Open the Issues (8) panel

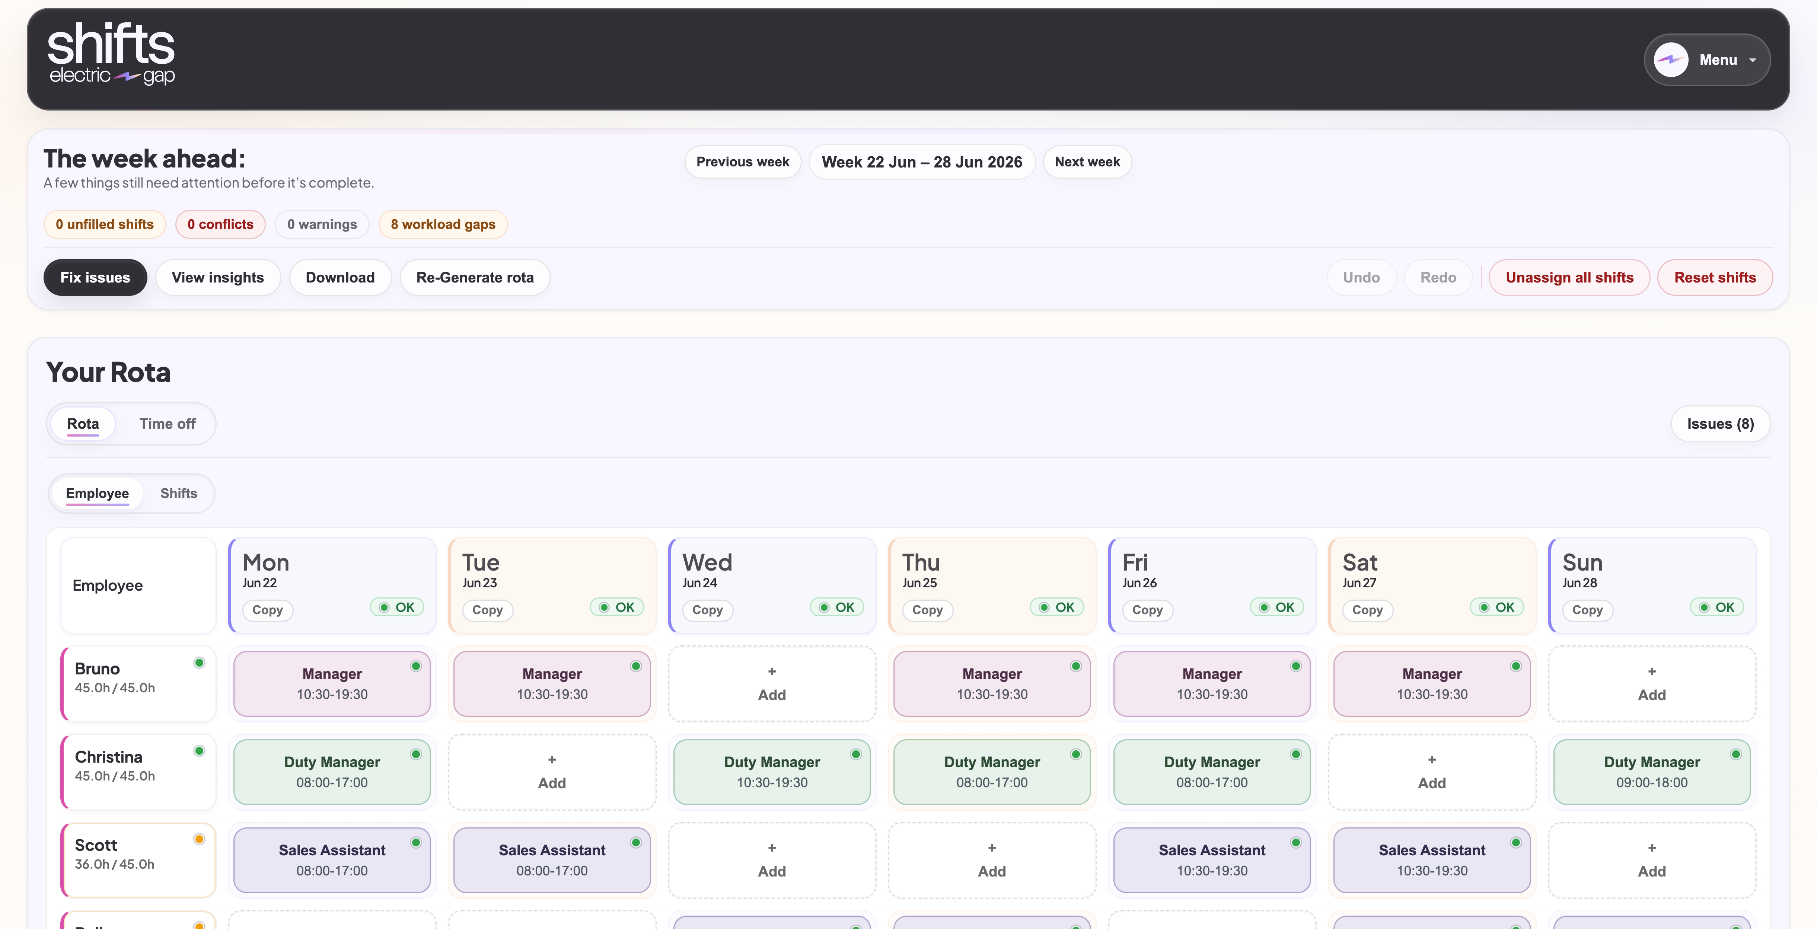click(x=1720, y=424)
